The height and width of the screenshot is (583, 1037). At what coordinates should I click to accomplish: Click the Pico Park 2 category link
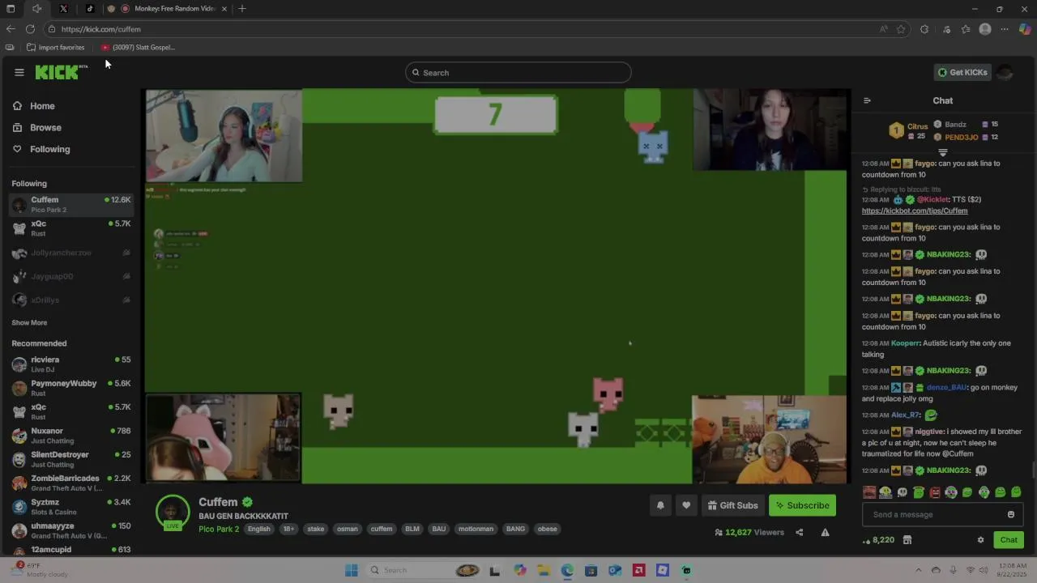tap(219, 529)
